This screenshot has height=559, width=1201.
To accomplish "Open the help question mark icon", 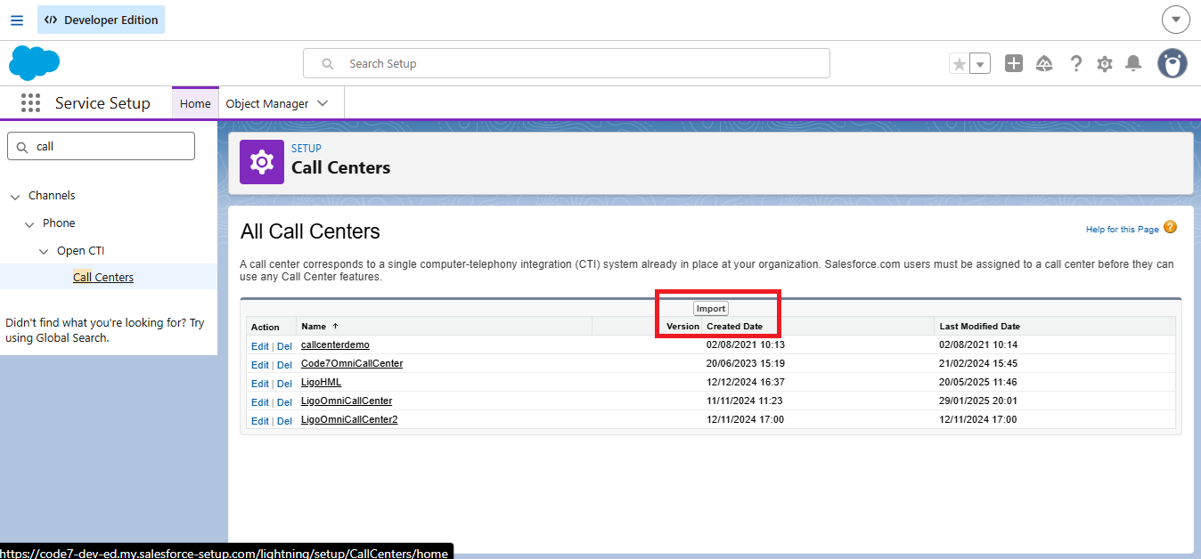I will click(1076, 63).
